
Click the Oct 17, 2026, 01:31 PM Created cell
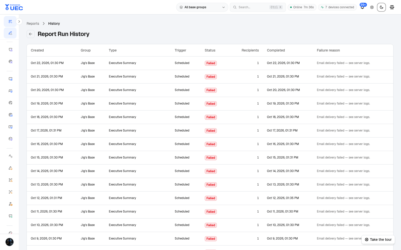coord(46,130)
